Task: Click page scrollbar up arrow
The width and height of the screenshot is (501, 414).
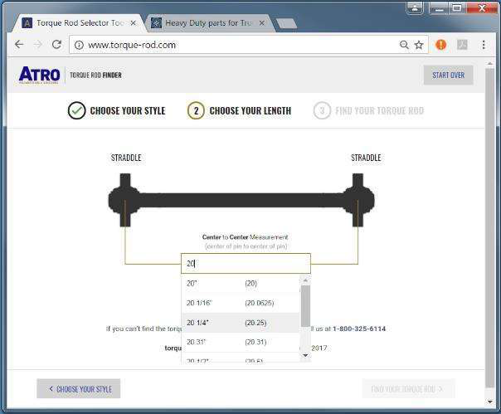Action: 489,64
